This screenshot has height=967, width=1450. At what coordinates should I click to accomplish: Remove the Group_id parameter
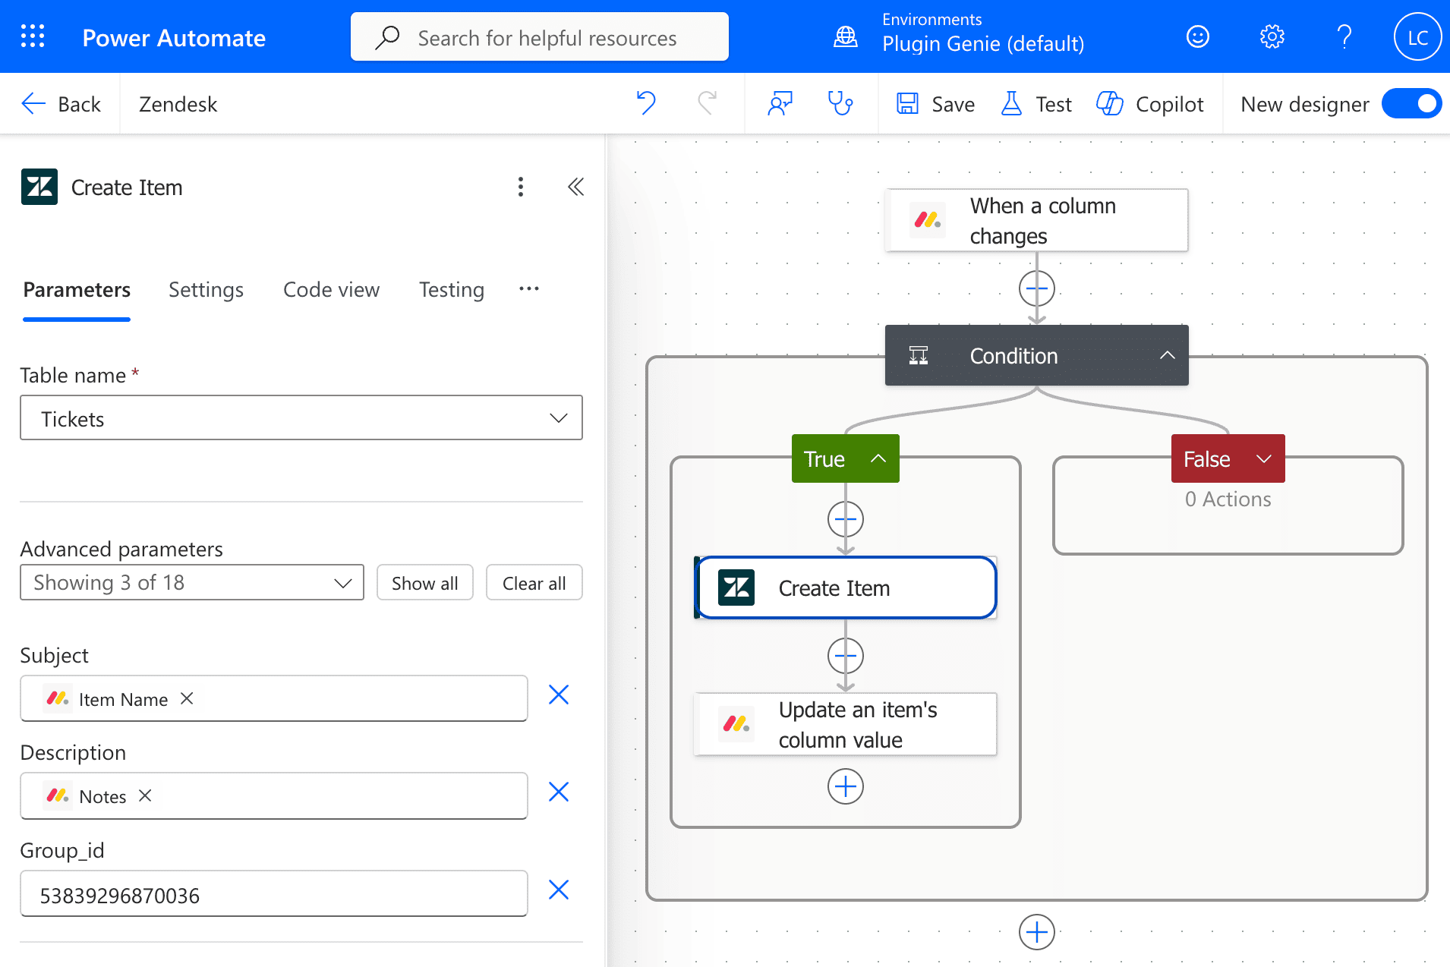tap(559, 890)
